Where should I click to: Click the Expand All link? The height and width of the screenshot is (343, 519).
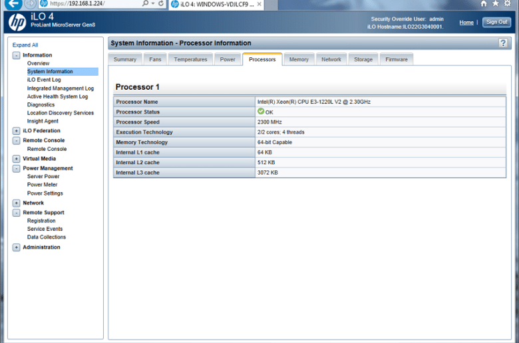25,45
